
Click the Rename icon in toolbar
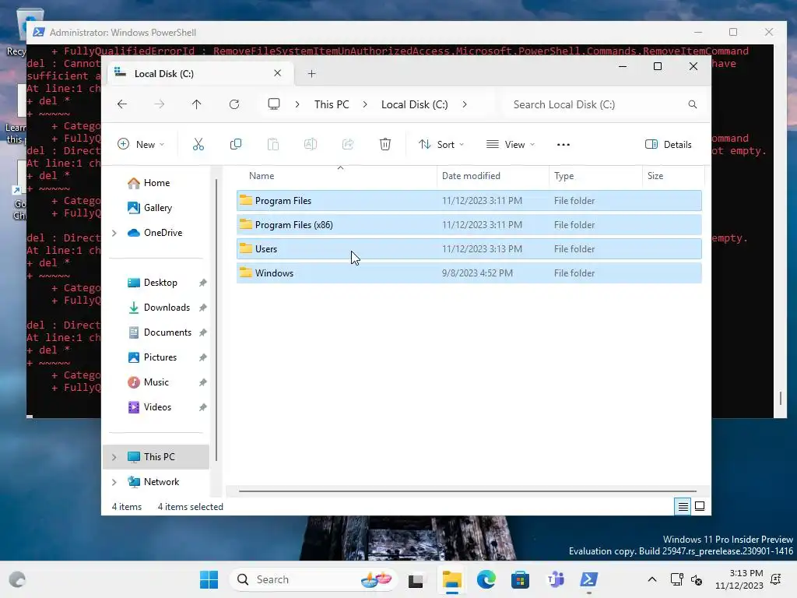(310, 144)
